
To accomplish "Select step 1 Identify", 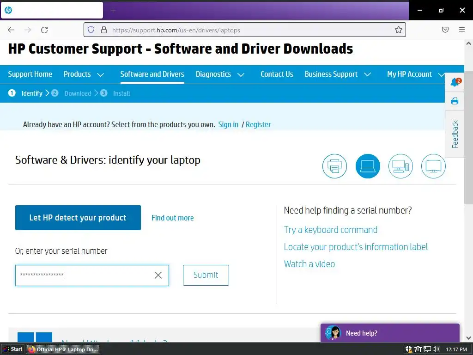I will [25, 93].
